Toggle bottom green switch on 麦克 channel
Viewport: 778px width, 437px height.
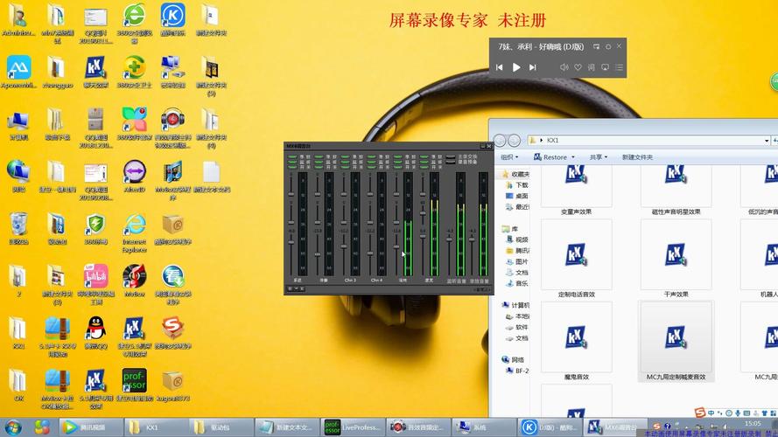(x=424, y=168)
